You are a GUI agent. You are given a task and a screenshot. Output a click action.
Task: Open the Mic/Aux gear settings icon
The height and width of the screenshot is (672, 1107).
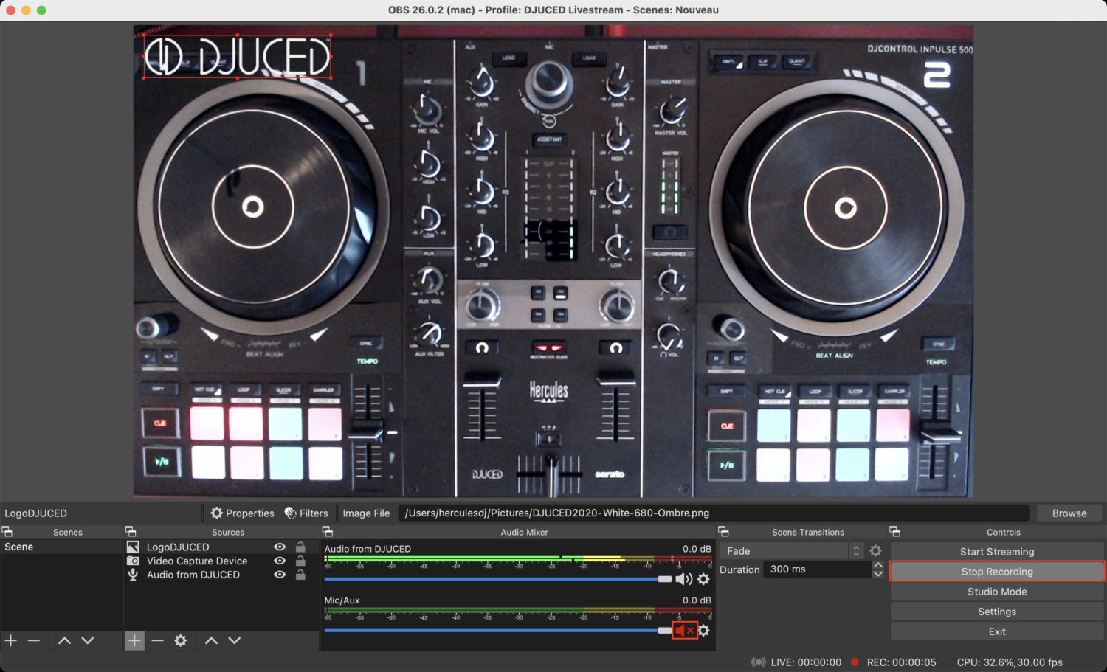click(703, 631)
